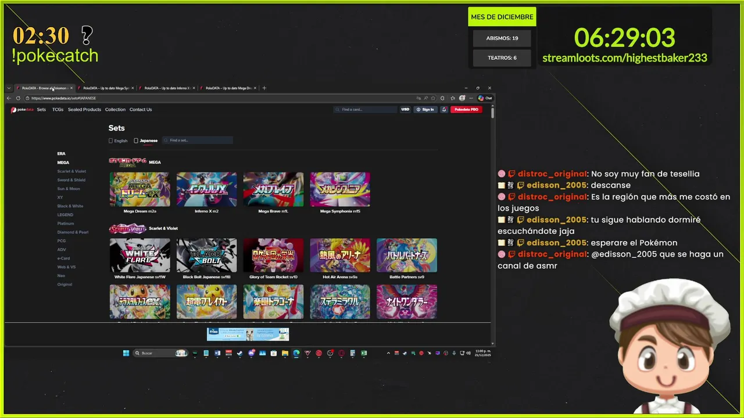The width and height of the screenshot is (744, 418).
Task: Open Steam from the taskbar
Action: click(239, 353)
